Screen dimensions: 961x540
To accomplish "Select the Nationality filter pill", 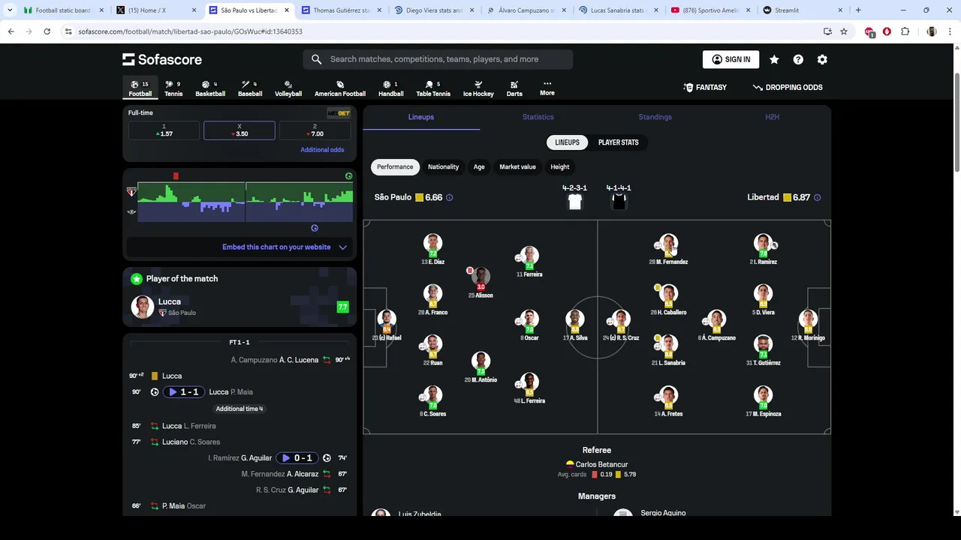I will coord(443,166).
